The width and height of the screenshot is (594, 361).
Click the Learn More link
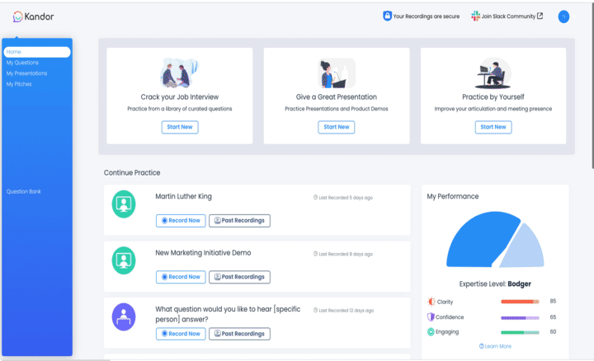pyautogui.click(x=494, y=346)
